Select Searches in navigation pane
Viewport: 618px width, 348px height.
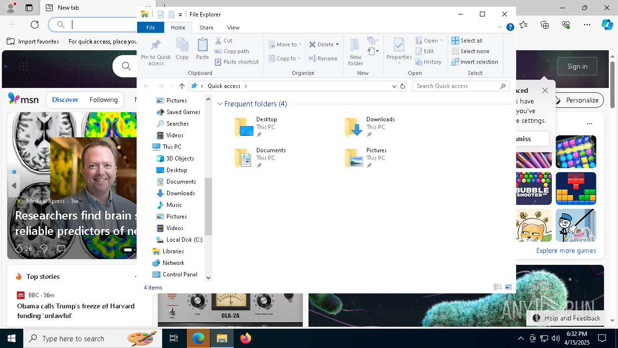(172, 124)
